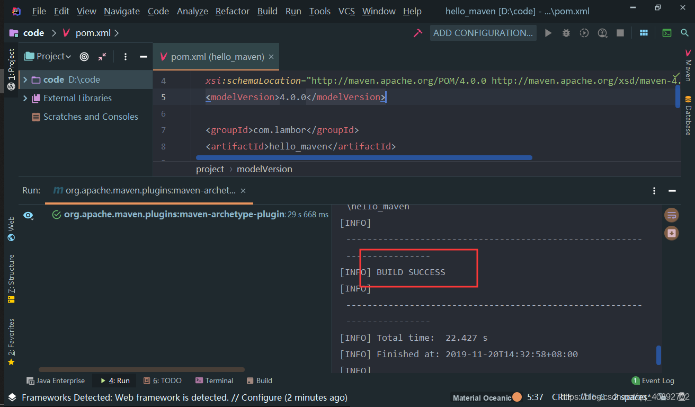The image size is (695, 407).
Task: Close the maven-archetype Run tab
Action: tap(243, 191)
